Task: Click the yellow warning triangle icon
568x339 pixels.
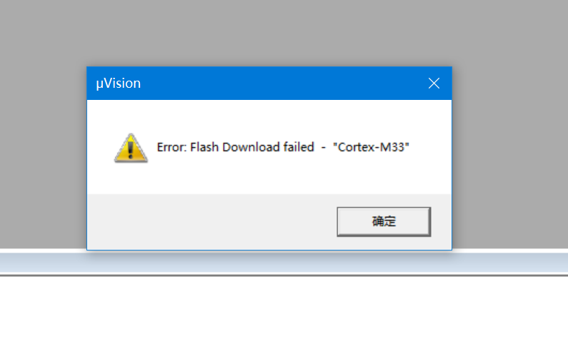Action: pyautogui.click(x=131, y=148)
